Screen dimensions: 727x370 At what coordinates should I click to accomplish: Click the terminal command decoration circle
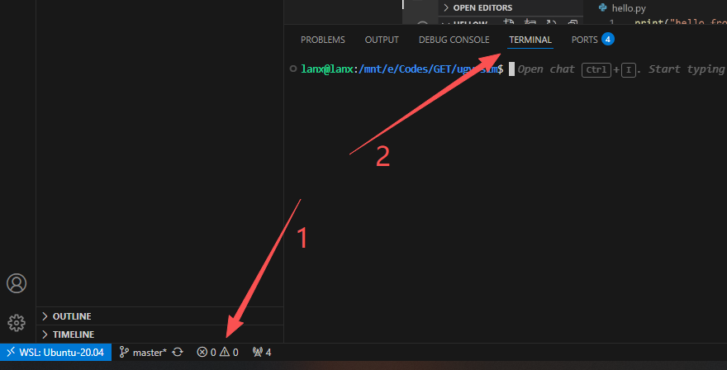(293, 69)
